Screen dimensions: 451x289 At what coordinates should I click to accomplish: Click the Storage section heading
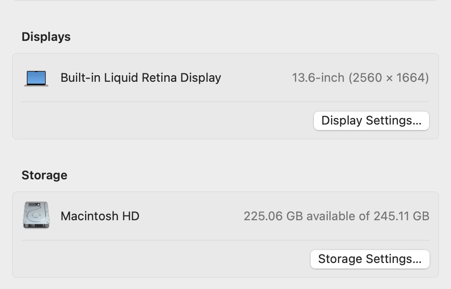click(x=44, y=175)
